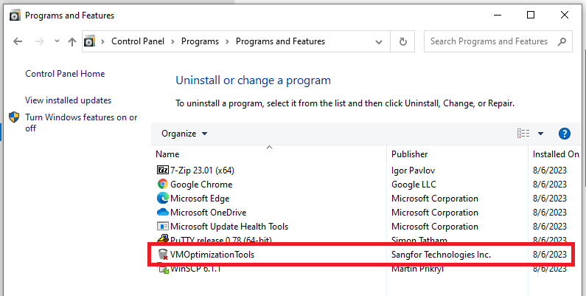This screenshot has width=586, height=296.
Task: Sort by the Installed On column header
Action: [x=556, y=154]
